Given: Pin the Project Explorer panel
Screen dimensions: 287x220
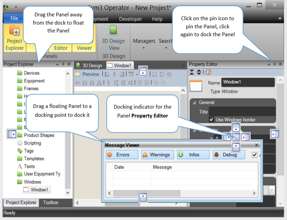Looking at the screenshot, I should click(63, 64).
